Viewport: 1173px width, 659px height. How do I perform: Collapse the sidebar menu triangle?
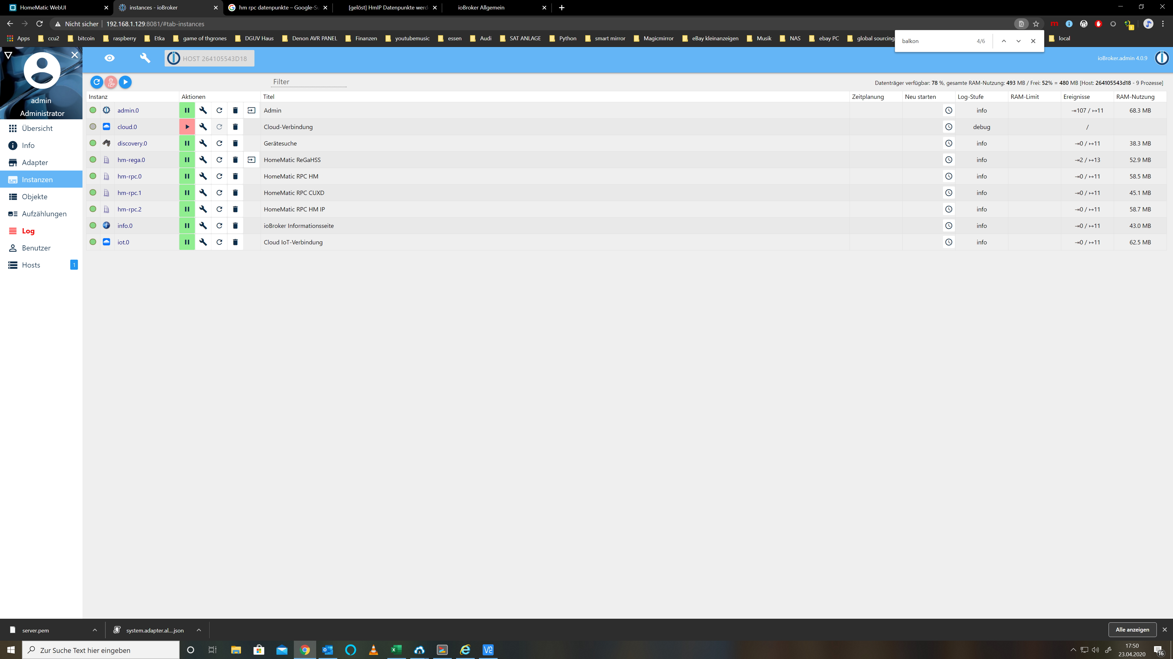click(8, 55)
